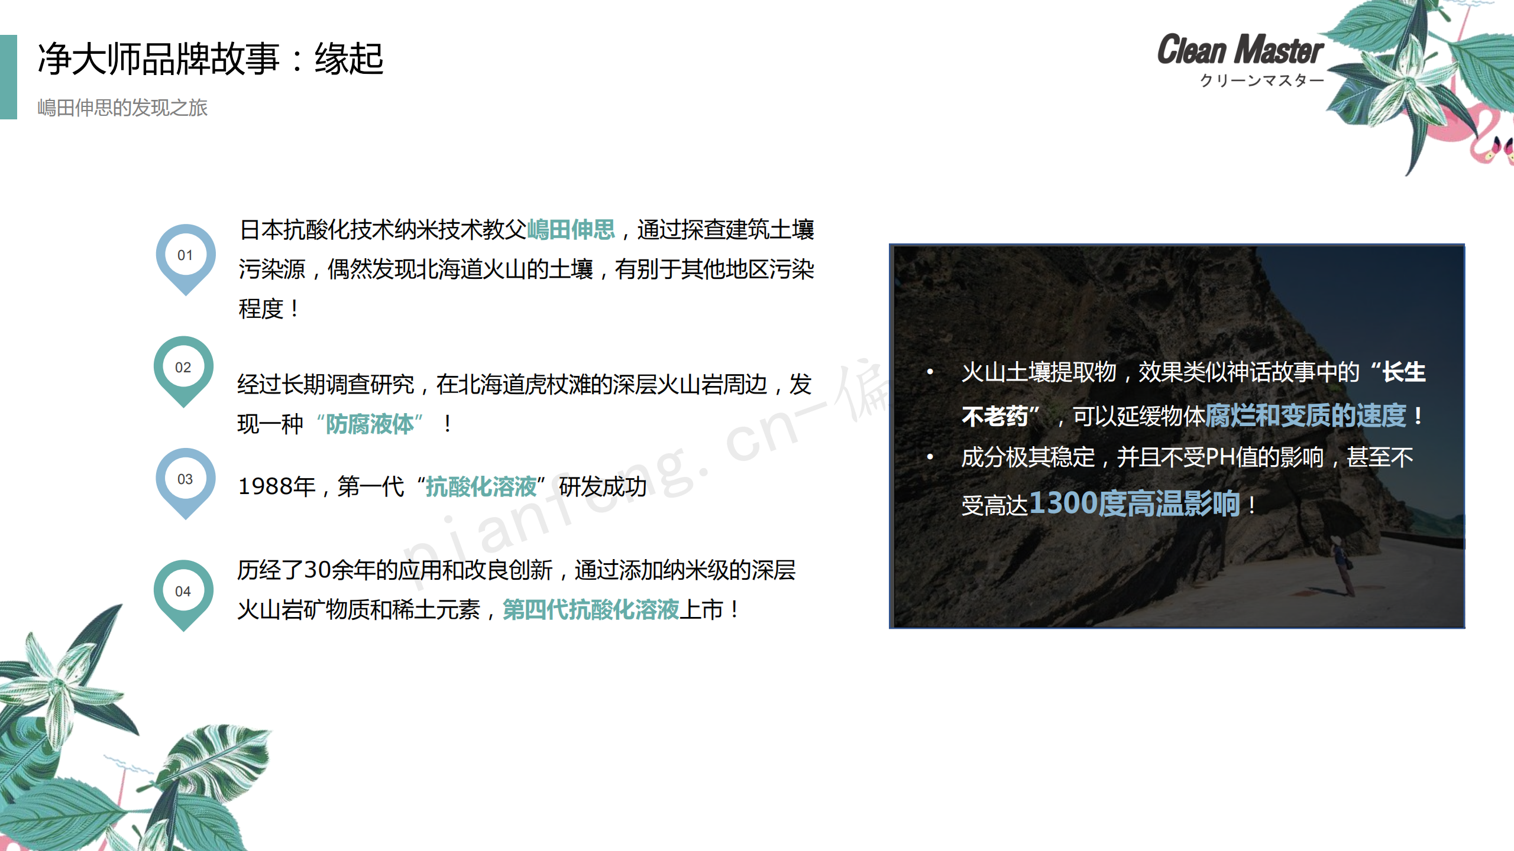Image resolution: width=1514 pixels, height=851 pixels.
Task: Click the 01 location pin marker
Action: pos(185,259)
